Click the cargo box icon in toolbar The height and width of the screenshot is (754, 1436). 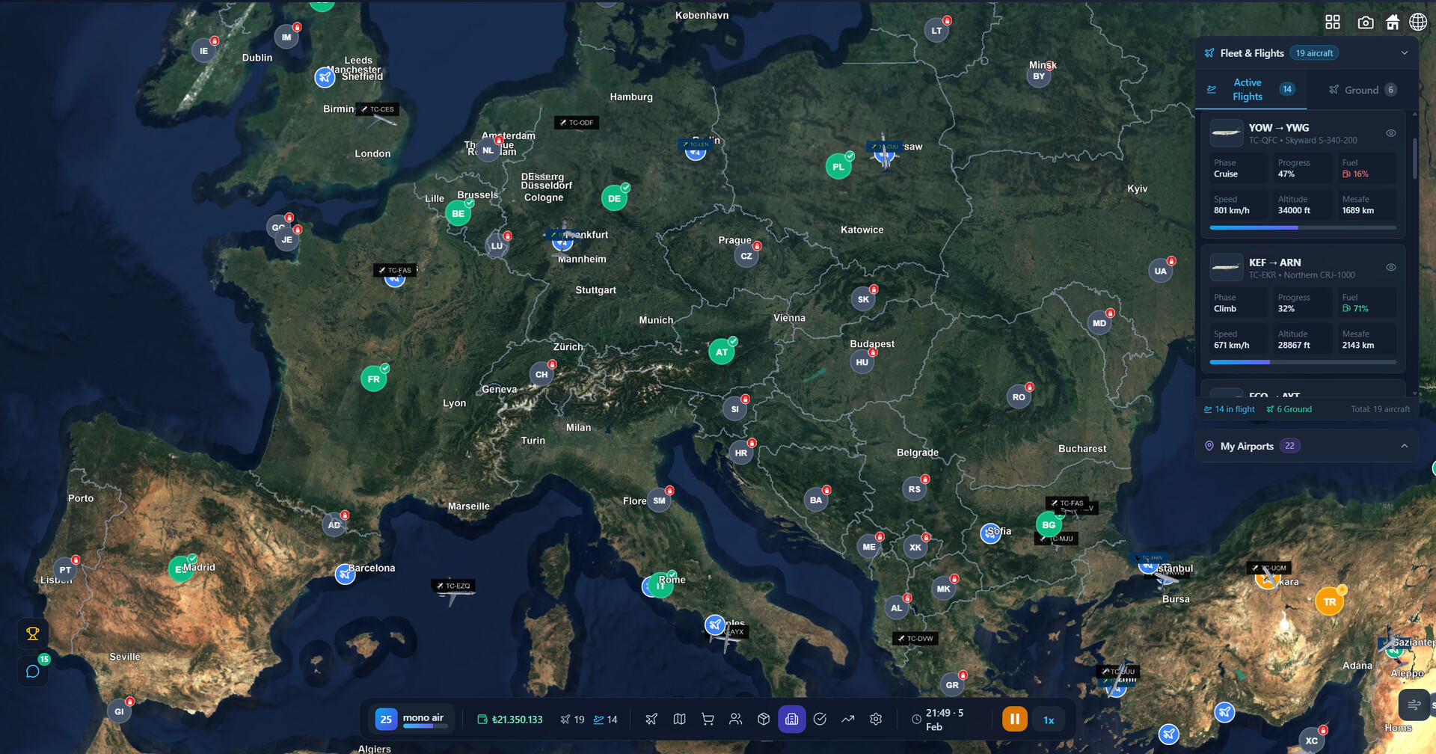coord(764,719)
